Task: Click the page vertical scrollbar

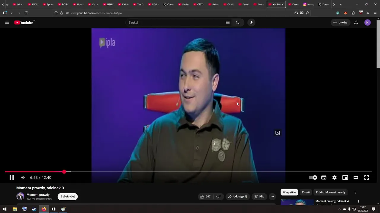Action: click(378, 44)
